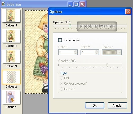The image size is (133, 114).
Task: Choose the Diffusion style radio button
Action: point(61,89)
